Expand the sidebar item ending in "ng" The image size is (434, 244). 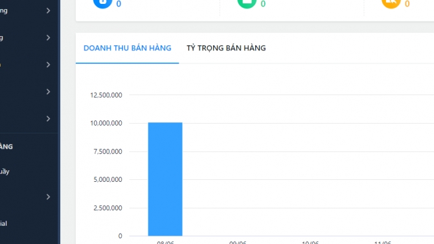tap(48, 10)
